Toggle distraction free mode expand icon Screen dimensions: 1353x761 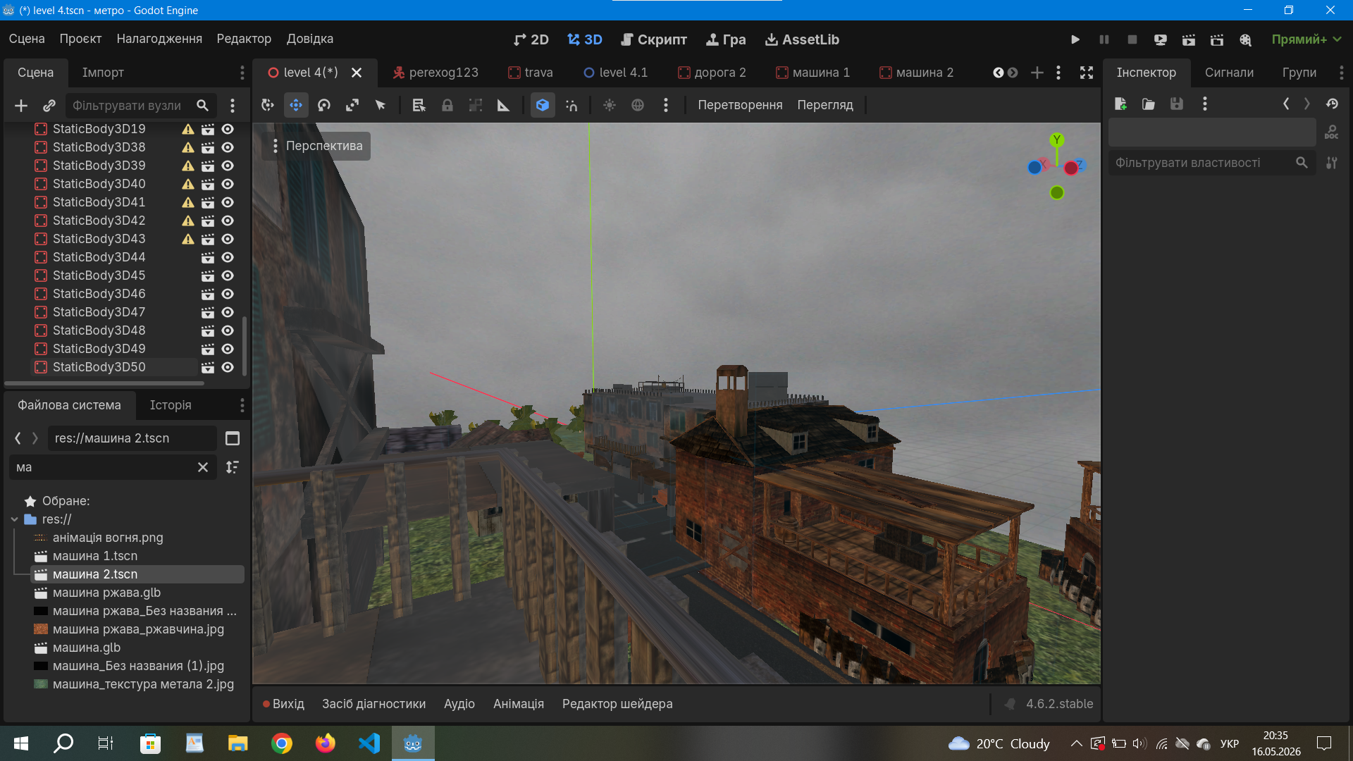[x=1087, y=73]
